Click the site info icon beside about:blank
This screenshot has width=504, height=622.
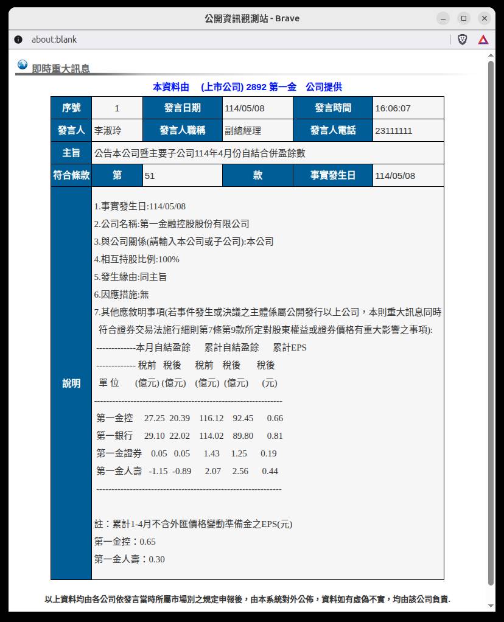tap(18, 40)
